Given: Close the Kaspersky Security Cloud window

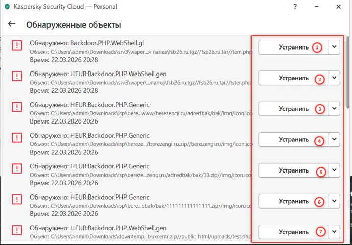Looking at the screenshot, I should 339,7.
